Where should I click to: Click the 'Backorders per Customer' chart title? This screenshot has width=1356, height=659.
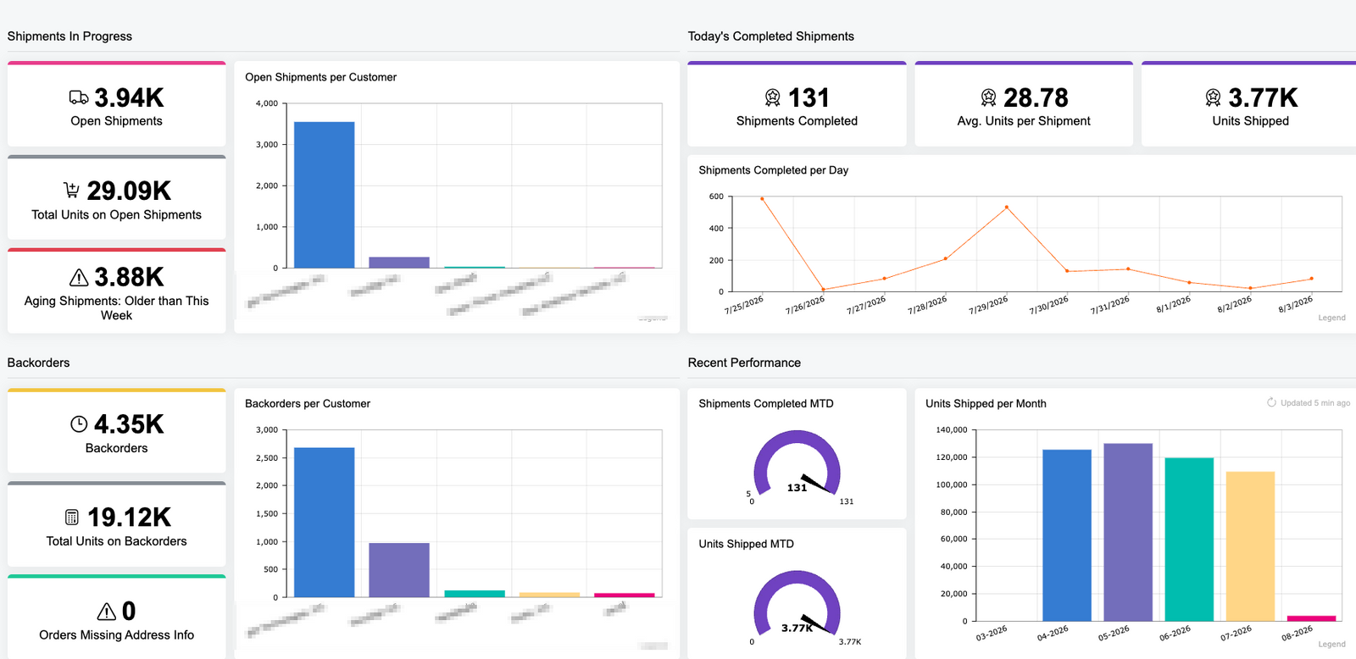pyautogui.click(x=308, y=404)
